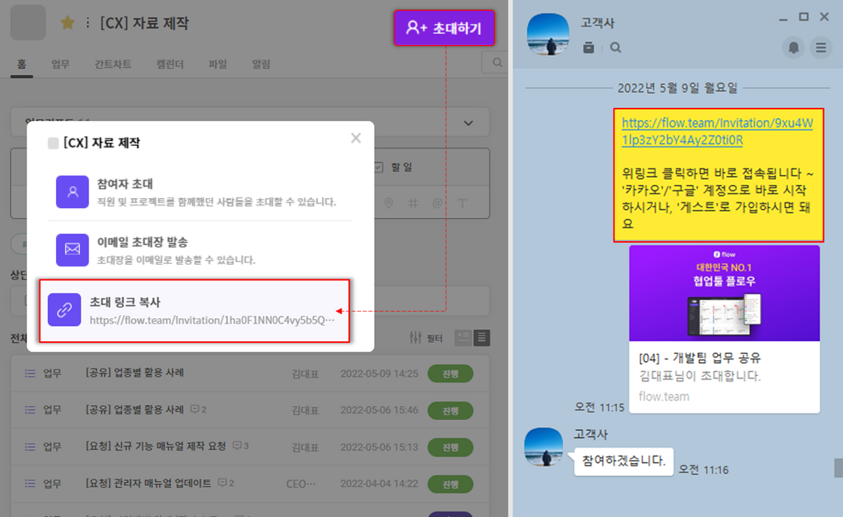
Task: Open the chat drawer box icon
Action: coord(589,47)
